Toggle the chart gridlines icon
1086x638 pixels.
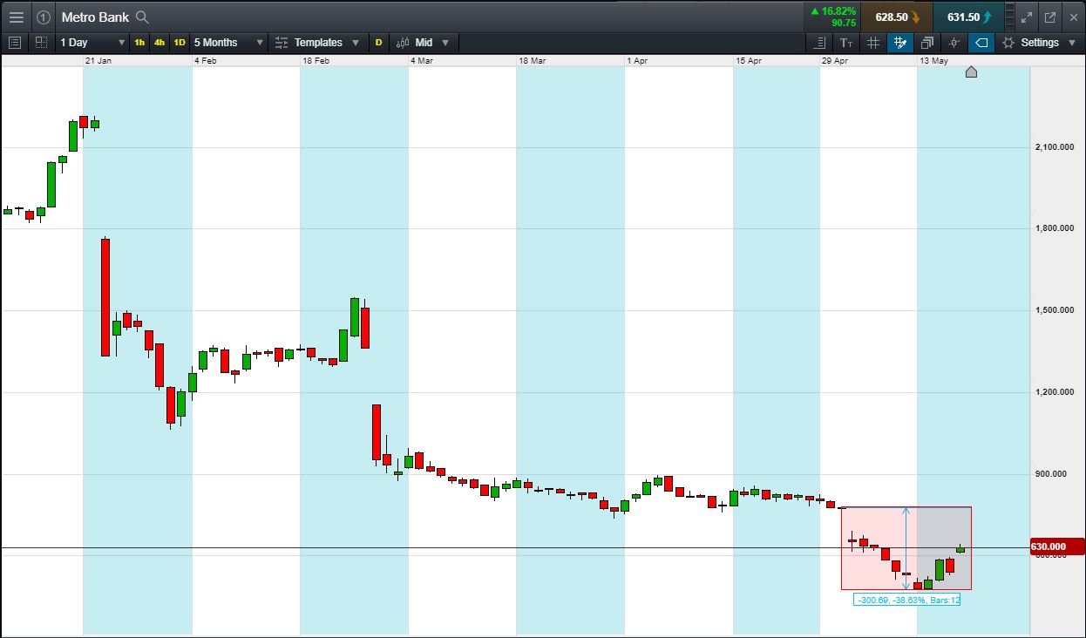click(x=873, y=42)
